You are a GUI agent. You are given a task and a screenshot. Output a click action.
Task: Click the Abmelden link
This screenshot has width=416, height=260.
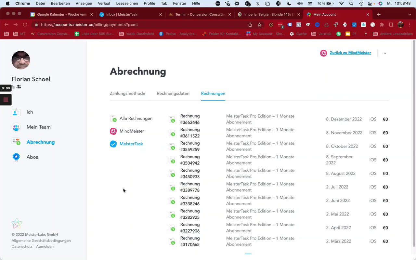45,246
